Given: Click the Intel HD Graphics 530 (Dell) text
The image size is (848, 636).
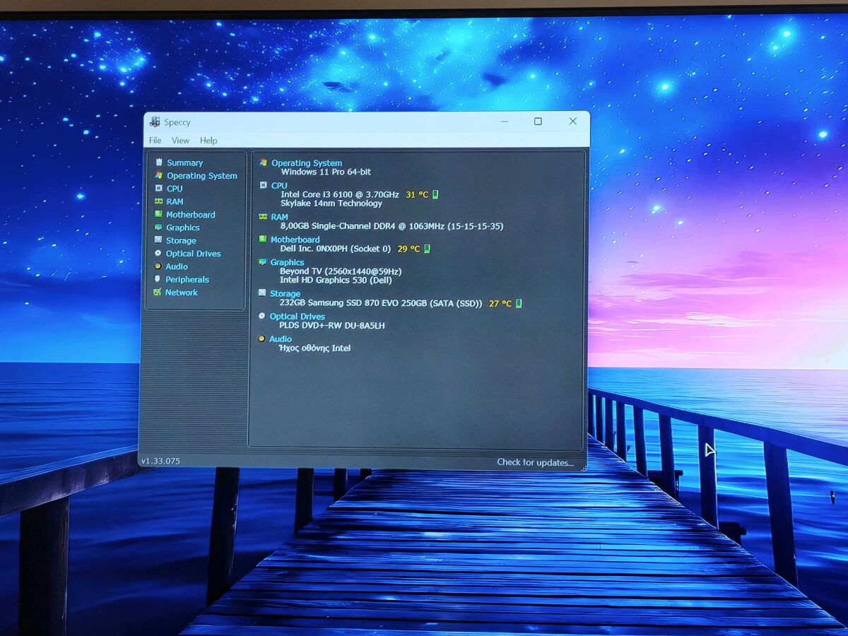Looking at the screenshot, I should [336, 280].
